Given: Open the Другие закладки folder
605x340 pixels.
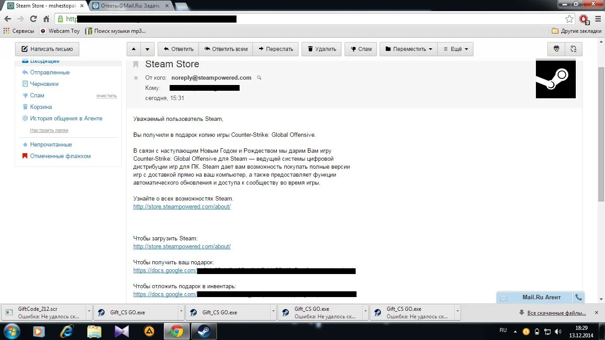Looking at the screenshot, I should click(577, 31).
